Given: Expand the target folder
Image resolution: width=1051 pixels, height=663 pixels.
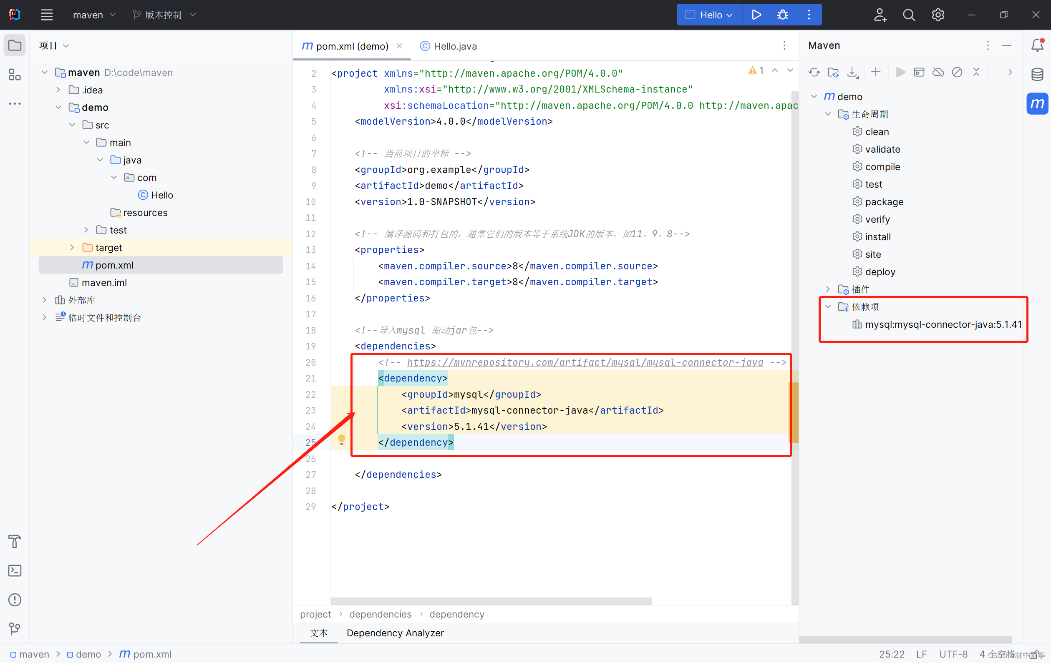Looking at the screenshot, I should [x=72, y=247].
